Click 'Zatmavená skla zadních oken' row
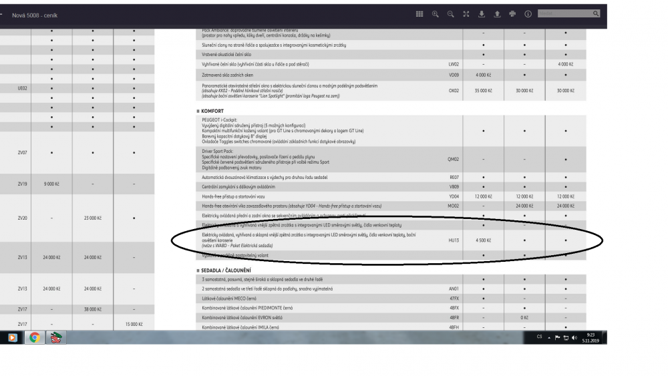This screenshot has height=376, width=668. pyautogui.click(x=226, y=75)
